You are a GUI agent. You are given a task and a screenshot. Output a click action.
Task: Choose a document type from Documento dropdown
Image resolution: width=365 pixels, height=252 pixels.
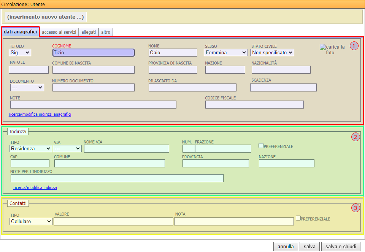(27, 88)
